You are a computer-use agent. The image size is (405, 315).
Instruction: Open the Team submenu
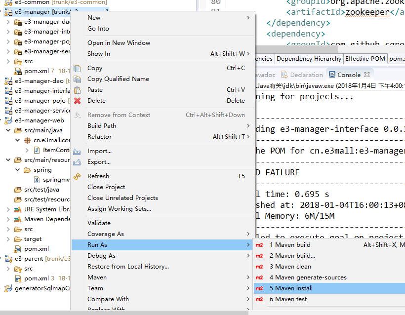coord(162,288)
